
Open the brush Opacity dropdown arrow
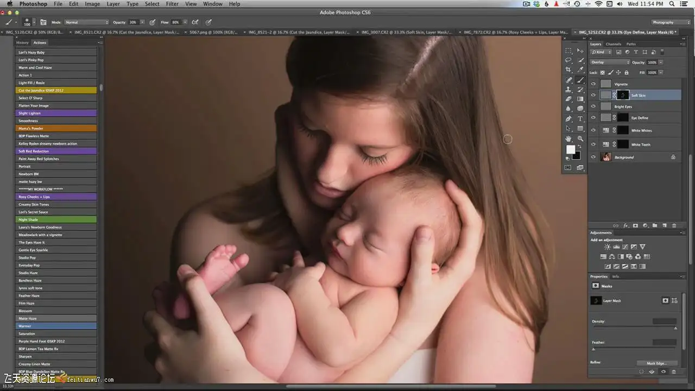point(142,22)
